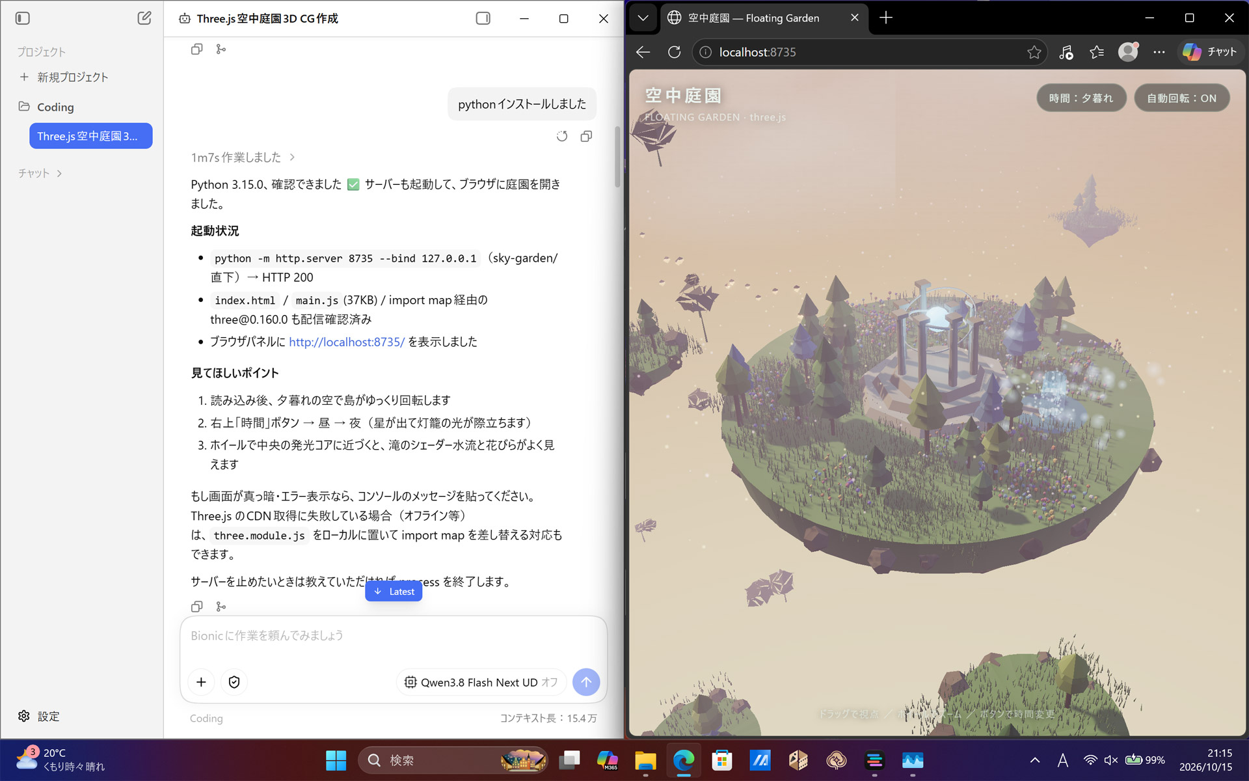Copy the final assistant response
Viewport: 1249px width, 781px height.
click(x=196, y=607)
